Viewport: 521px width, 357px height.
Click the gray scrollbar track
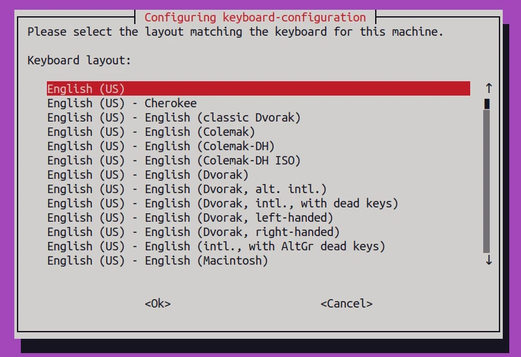[x=486, y=181]
